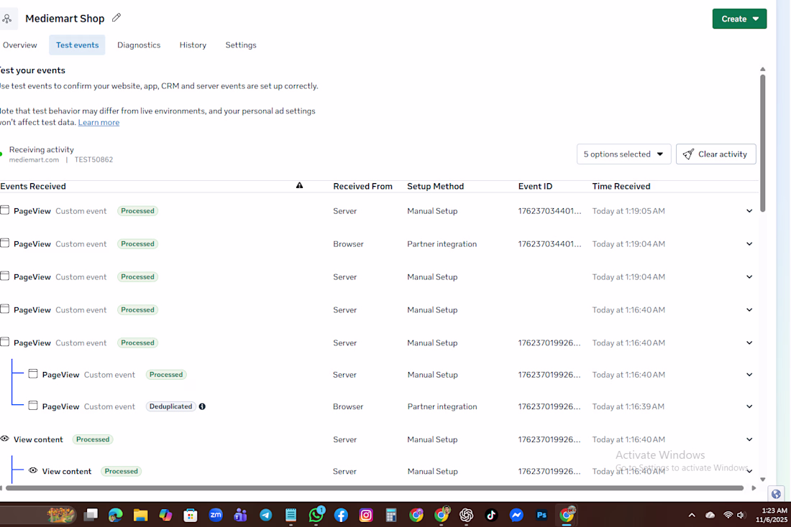Open Microsoft Edge from the taskbar
The image size is (791, 527).
(x=116, y=515)
